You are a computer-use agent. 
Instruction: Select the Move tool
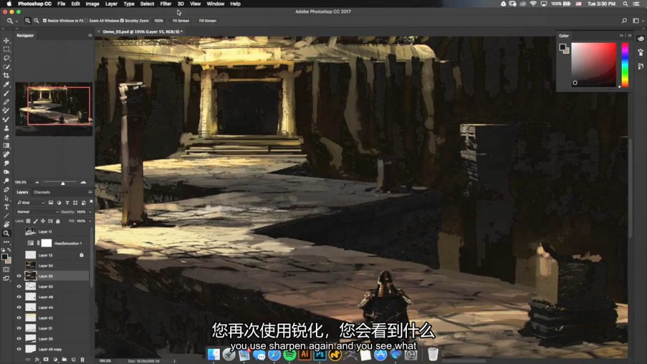pos(6,41)
